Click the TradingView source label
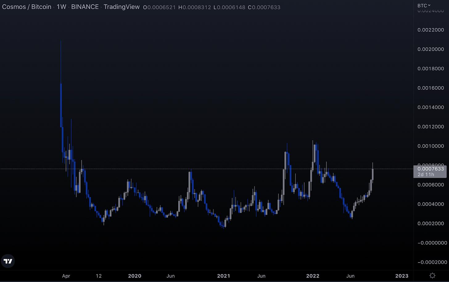Viewport: 449px width, 282px height. 122,7
